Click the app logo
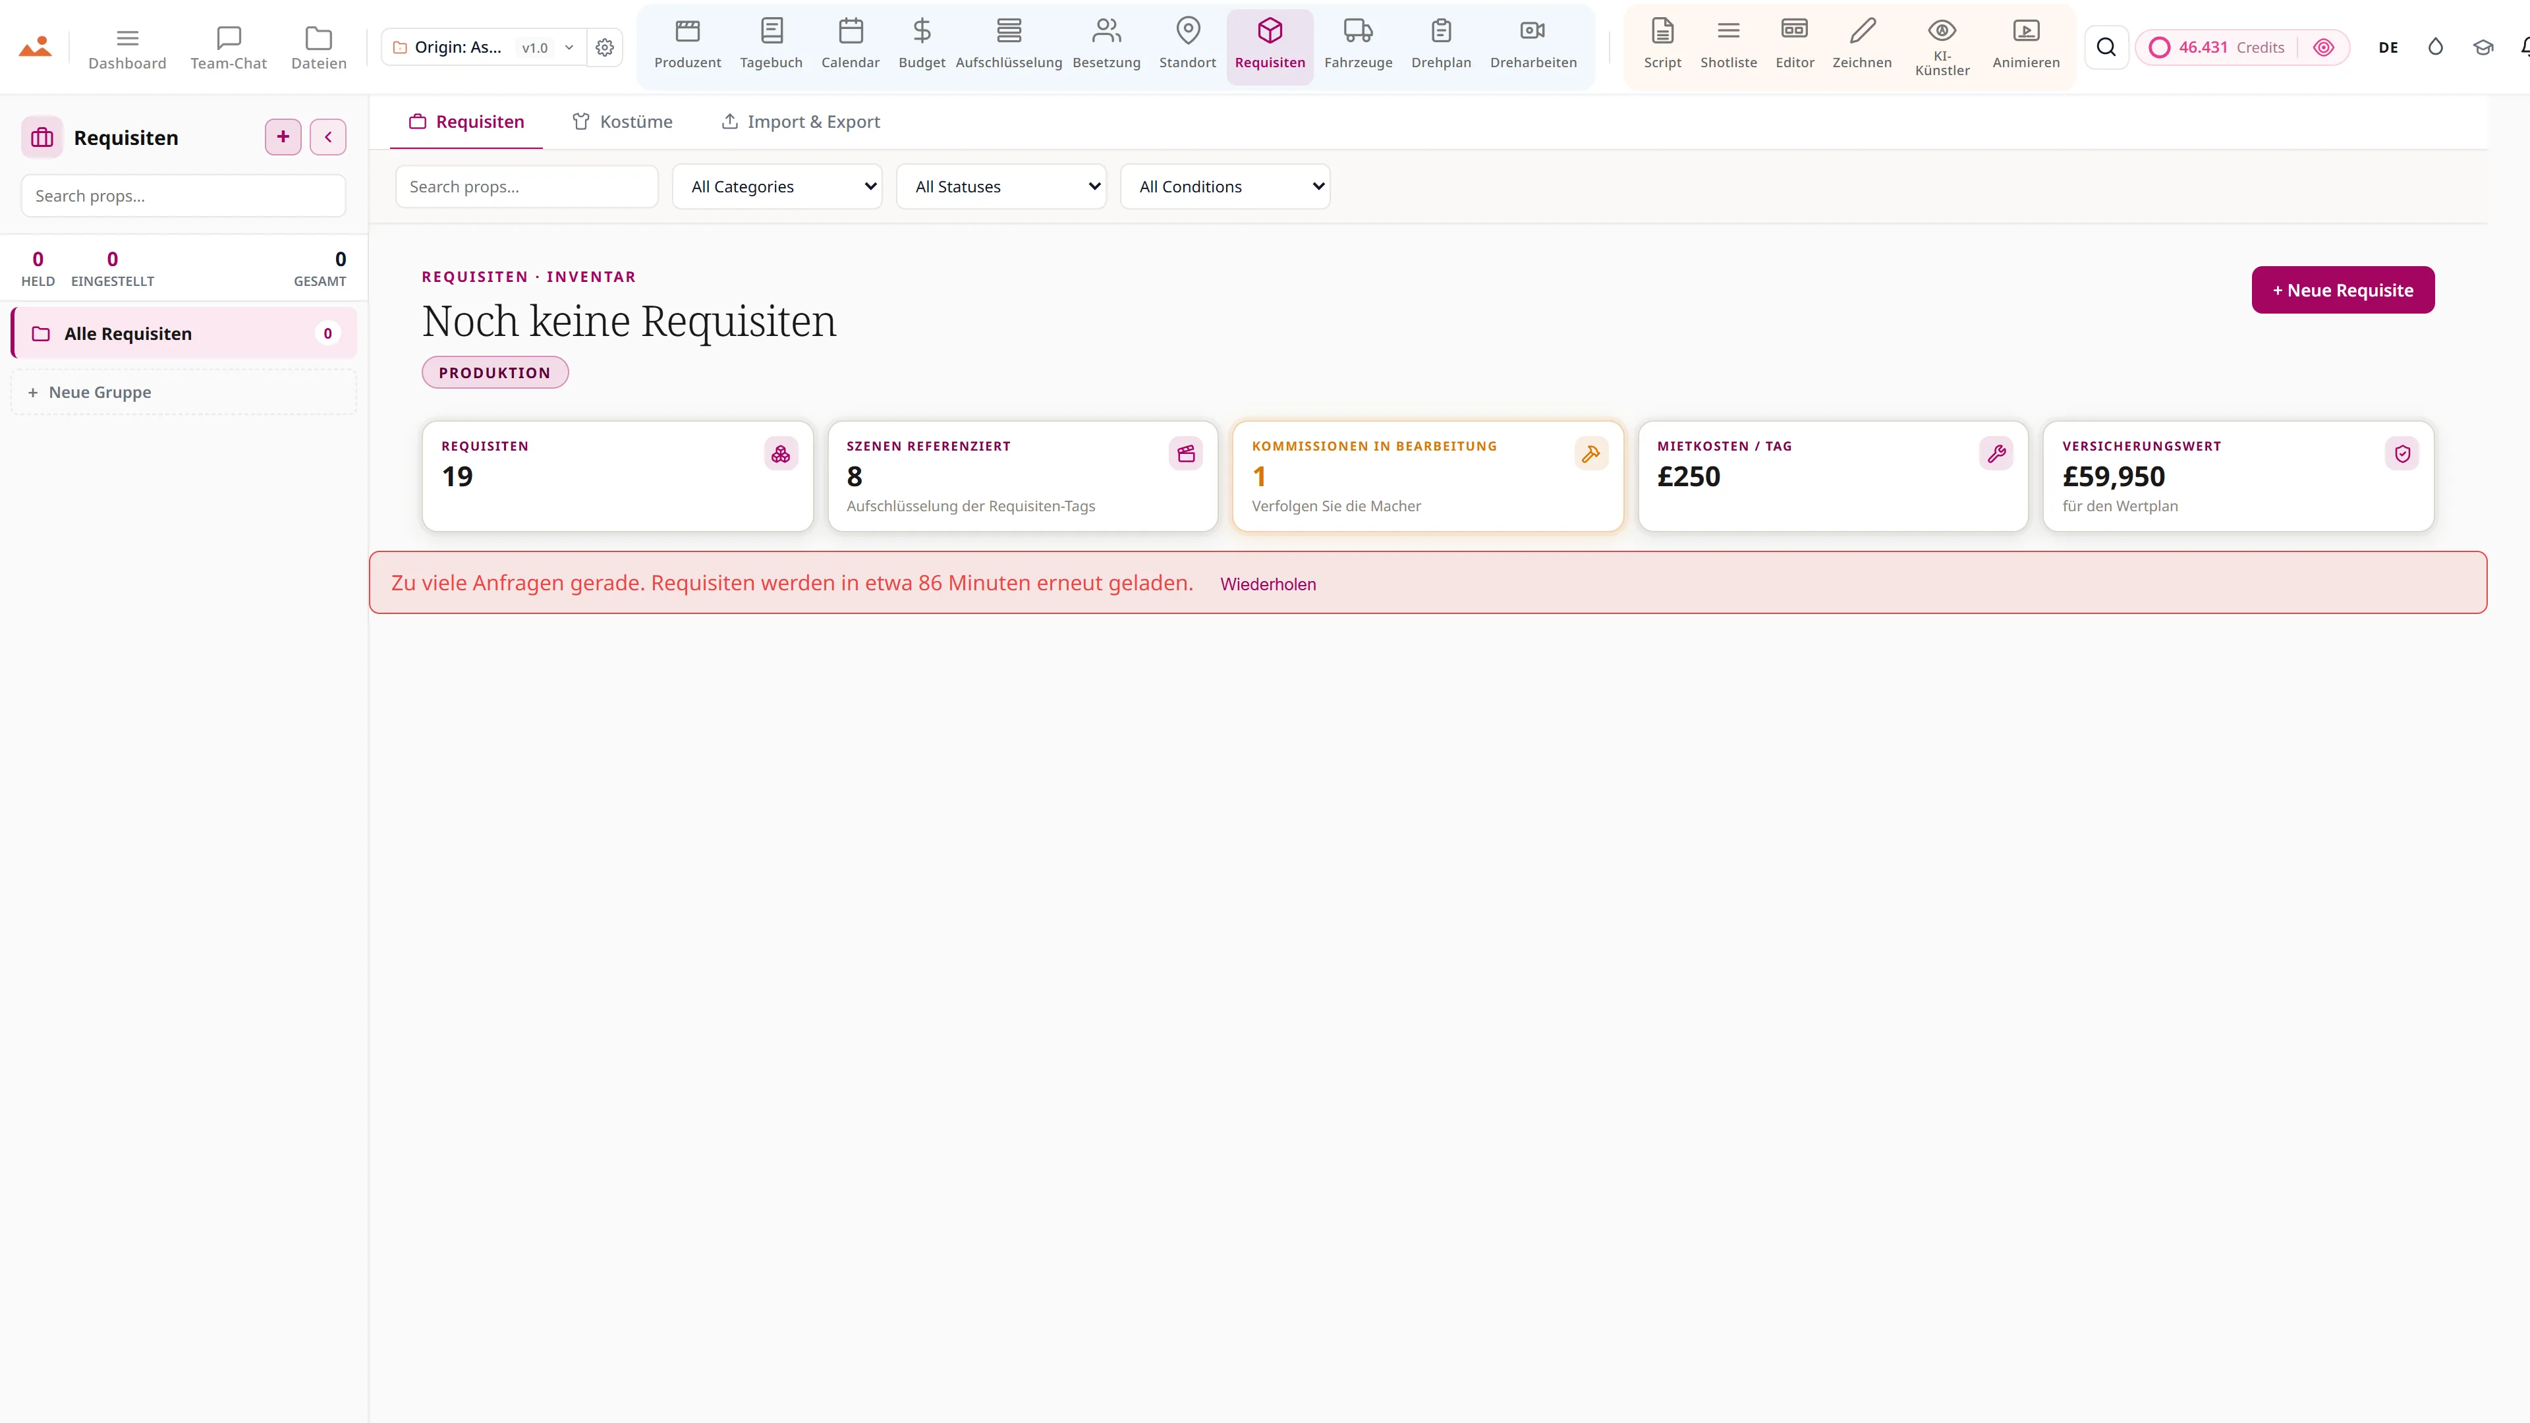This screenshot has width=2530, height=1423. [36, 47]
